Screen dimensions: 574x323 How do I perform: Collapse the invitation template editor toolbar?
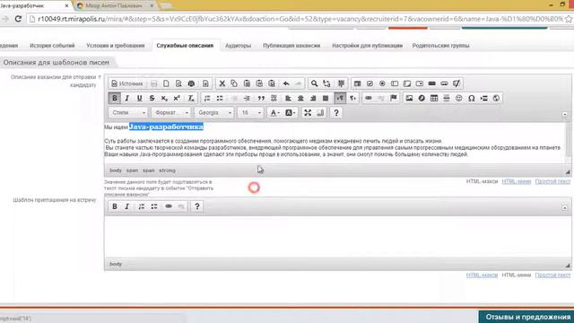564,207
